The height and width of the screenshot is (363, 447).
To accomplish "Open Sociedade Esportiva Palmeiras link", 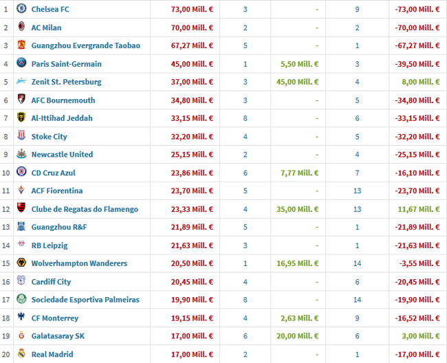I will (x=85, y=300).
